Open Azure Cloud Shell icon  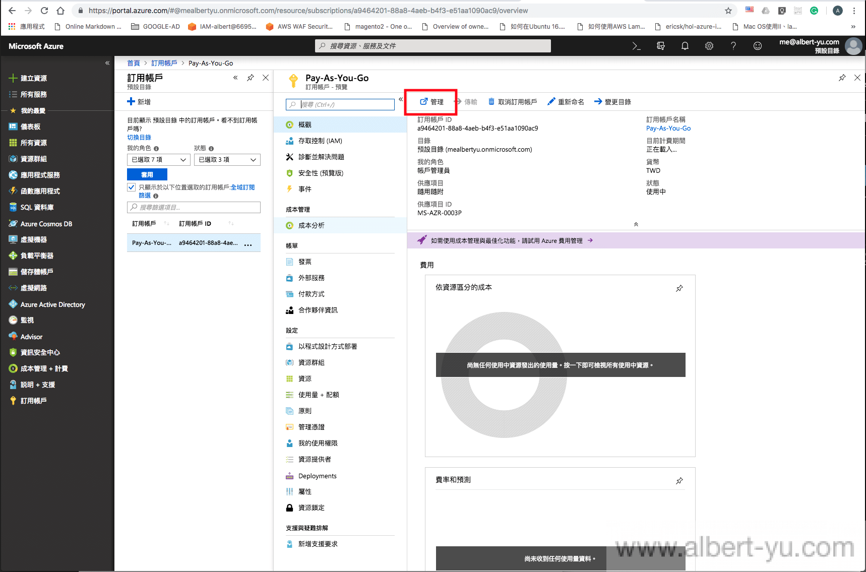637,46
